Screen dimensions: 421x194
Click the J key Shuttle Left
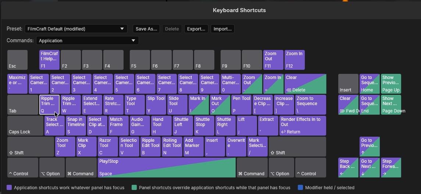tap(183, 126)
